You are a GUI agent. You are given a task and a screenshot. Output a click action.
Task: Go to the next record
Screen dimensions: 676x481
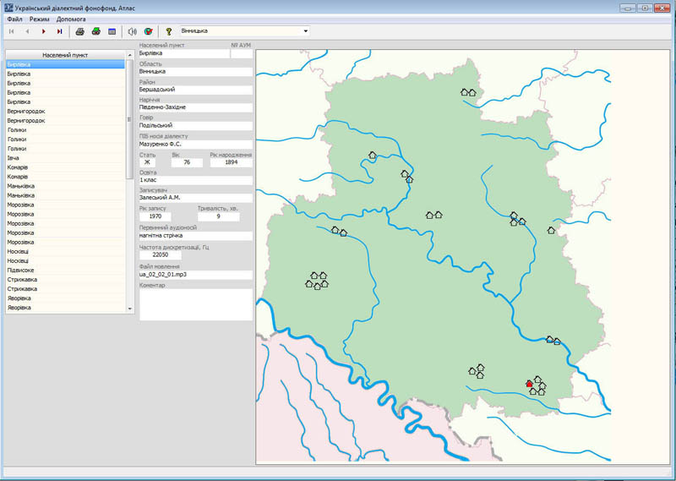click(x=44, y=31)
